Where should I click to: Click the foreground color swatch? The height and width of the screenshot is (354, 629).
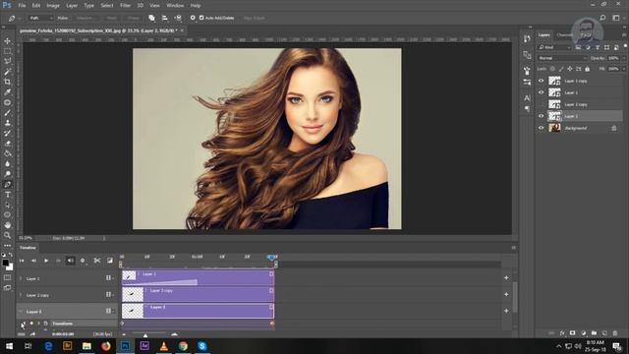(x=5, y=263)
